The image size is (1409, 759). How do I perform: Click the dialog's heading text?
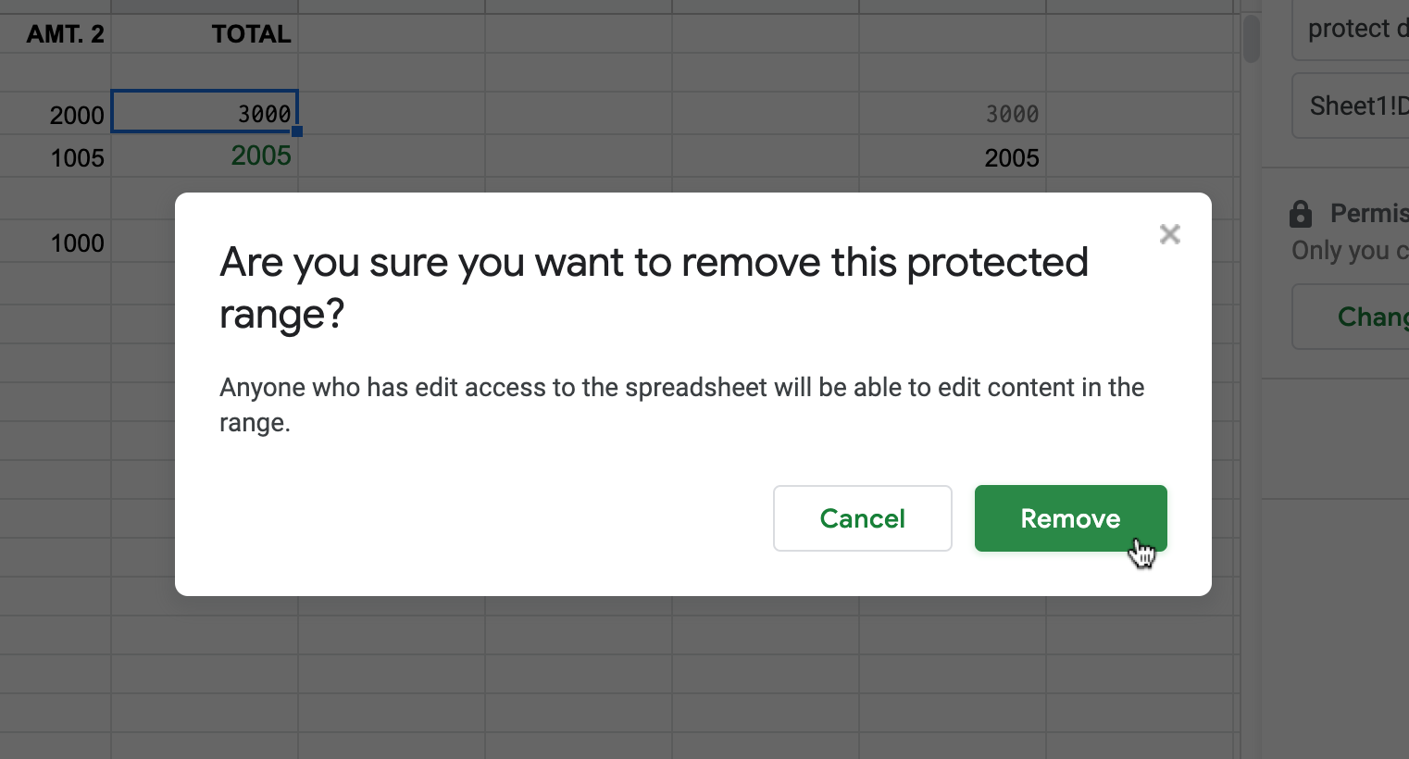point(654,288)
